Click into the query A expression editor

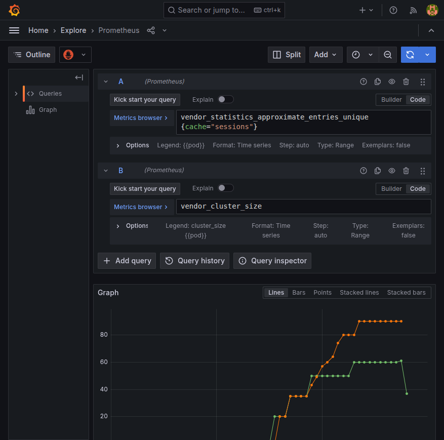pyautogui.click(x=303, y=122)
